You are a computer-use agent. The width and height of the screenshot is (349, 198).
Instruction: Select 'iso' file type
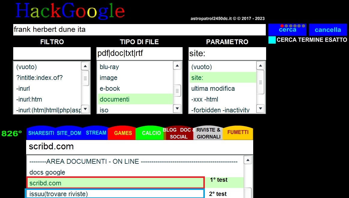click(x=135, y=110)
